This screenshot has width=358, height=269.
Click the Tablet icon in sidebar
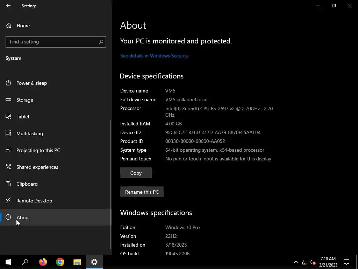tap(8, 116)
